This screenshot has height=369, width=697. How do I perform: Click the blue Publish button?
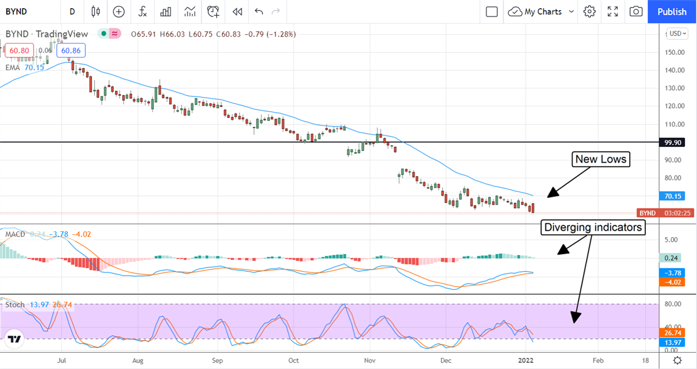click(671, 12)
